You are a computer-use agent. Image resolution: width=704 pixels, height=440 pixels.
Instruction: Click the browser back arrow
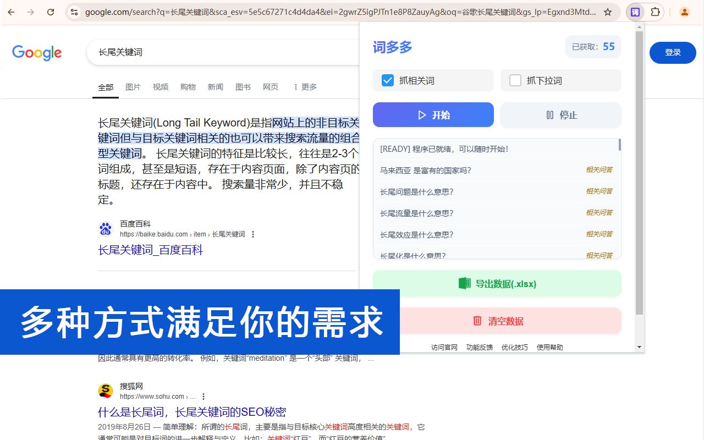pyautogui.click(x=11, y=12)
